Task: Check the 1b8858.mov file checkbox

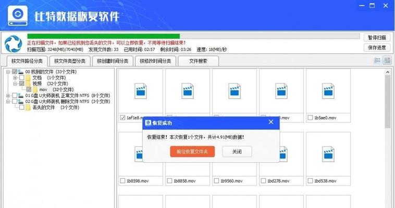Action: click(x=169, y=181)
